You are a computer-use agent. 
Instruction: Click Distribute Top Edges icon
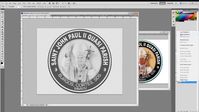point(54,7)
